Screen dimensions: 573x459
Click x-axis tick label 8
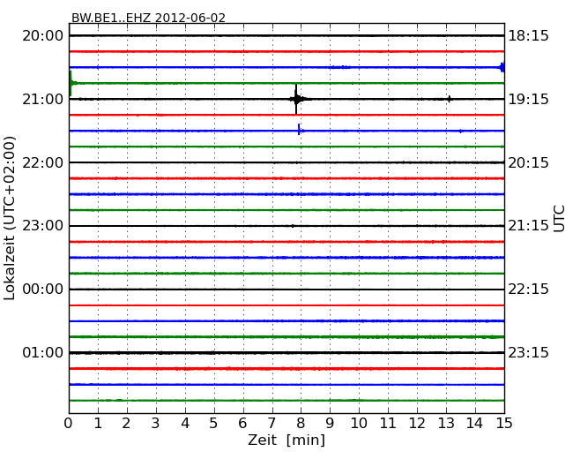click(301, 424)
